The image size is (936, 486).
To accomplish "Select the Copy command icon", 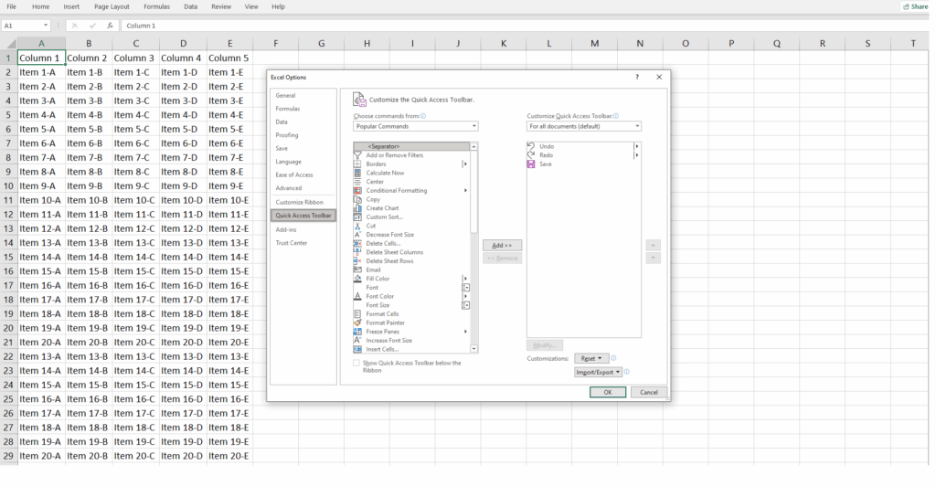I will 357,199.
